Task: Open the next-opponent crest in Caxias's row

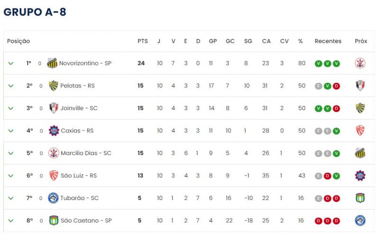Action: (360, 131)
